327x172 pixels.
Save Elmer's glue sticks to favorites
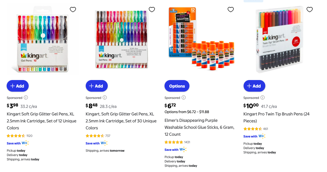(x=231, y=10)
